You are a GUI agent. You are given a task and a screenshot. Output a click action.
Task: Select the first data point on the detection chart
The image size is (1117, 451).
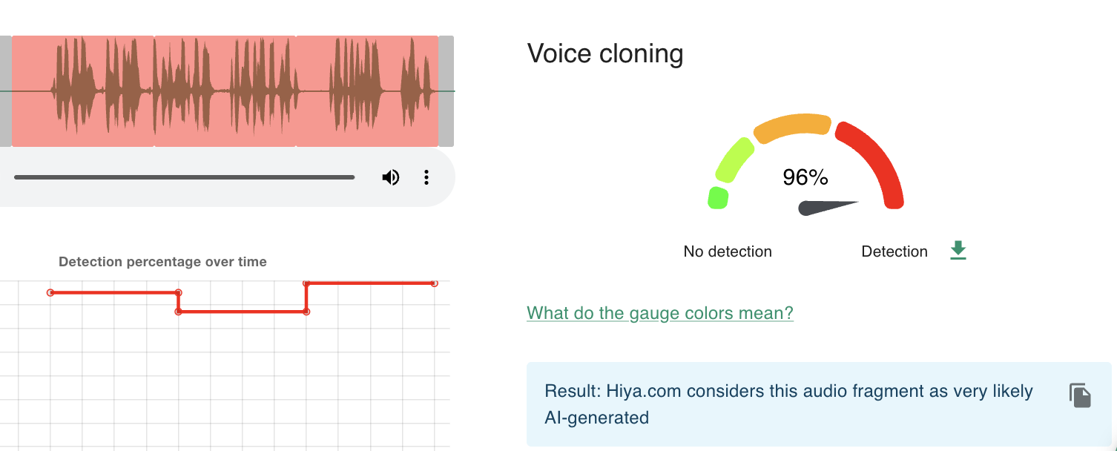click(x=50, y=292)
